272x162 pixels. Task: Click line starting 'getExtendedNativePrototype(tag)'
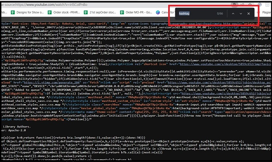[136, 46]
